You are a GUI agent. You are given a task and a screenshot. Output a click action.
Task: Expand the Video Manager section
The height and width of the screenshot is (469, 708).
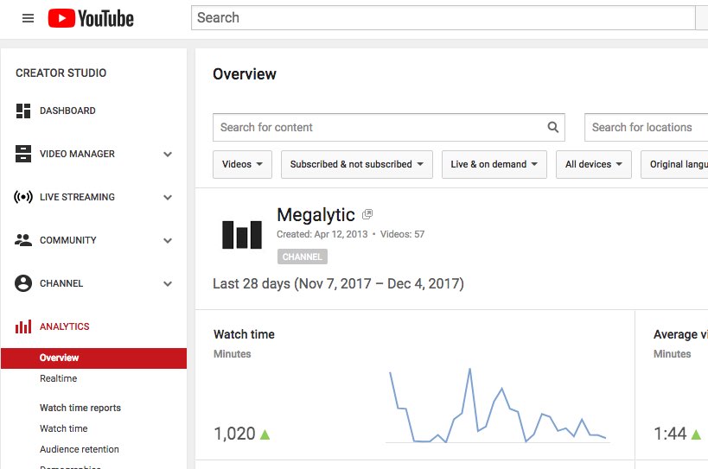[x=168, y=155]
